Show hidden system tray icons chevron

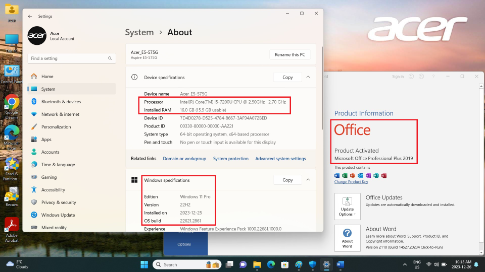[x=405, y=264]
